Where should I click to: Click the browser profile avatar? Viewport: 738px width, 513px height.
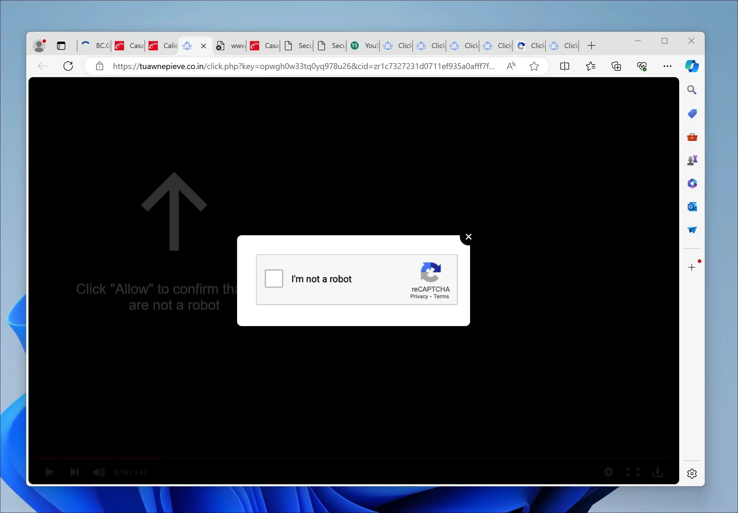(x=40, y=46)
